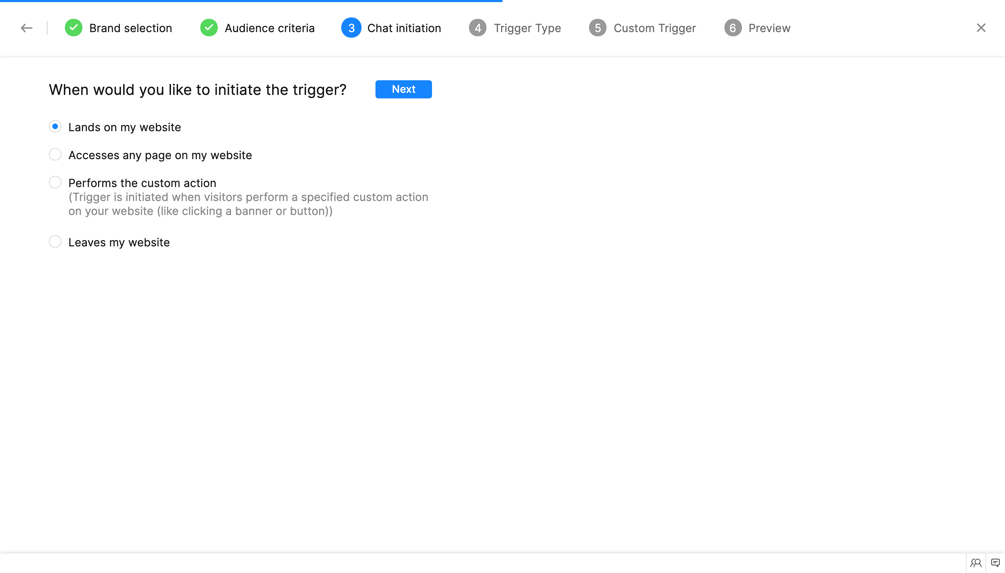Open visitors icon in bottom bar
1005x573 pixels.
(x=975, y=563)
